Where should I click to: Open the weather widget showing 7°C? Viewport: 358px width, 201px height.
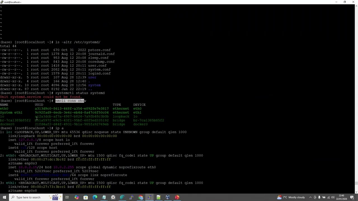[291, 197]
